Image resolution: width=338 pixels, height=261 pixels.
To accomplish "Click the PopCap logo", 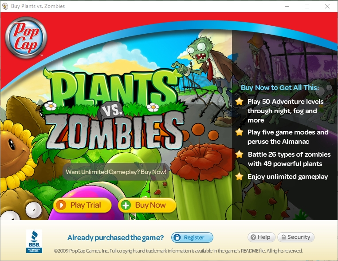I will [x=26, y=38].
